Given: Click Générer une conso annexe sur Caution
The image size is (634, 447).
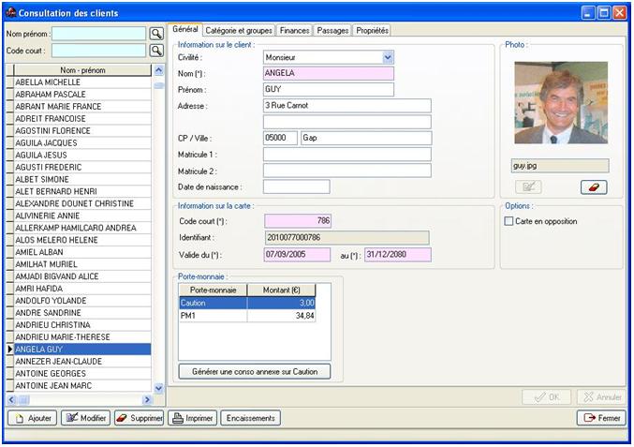Looking at the screenshot, I should 255,371.
